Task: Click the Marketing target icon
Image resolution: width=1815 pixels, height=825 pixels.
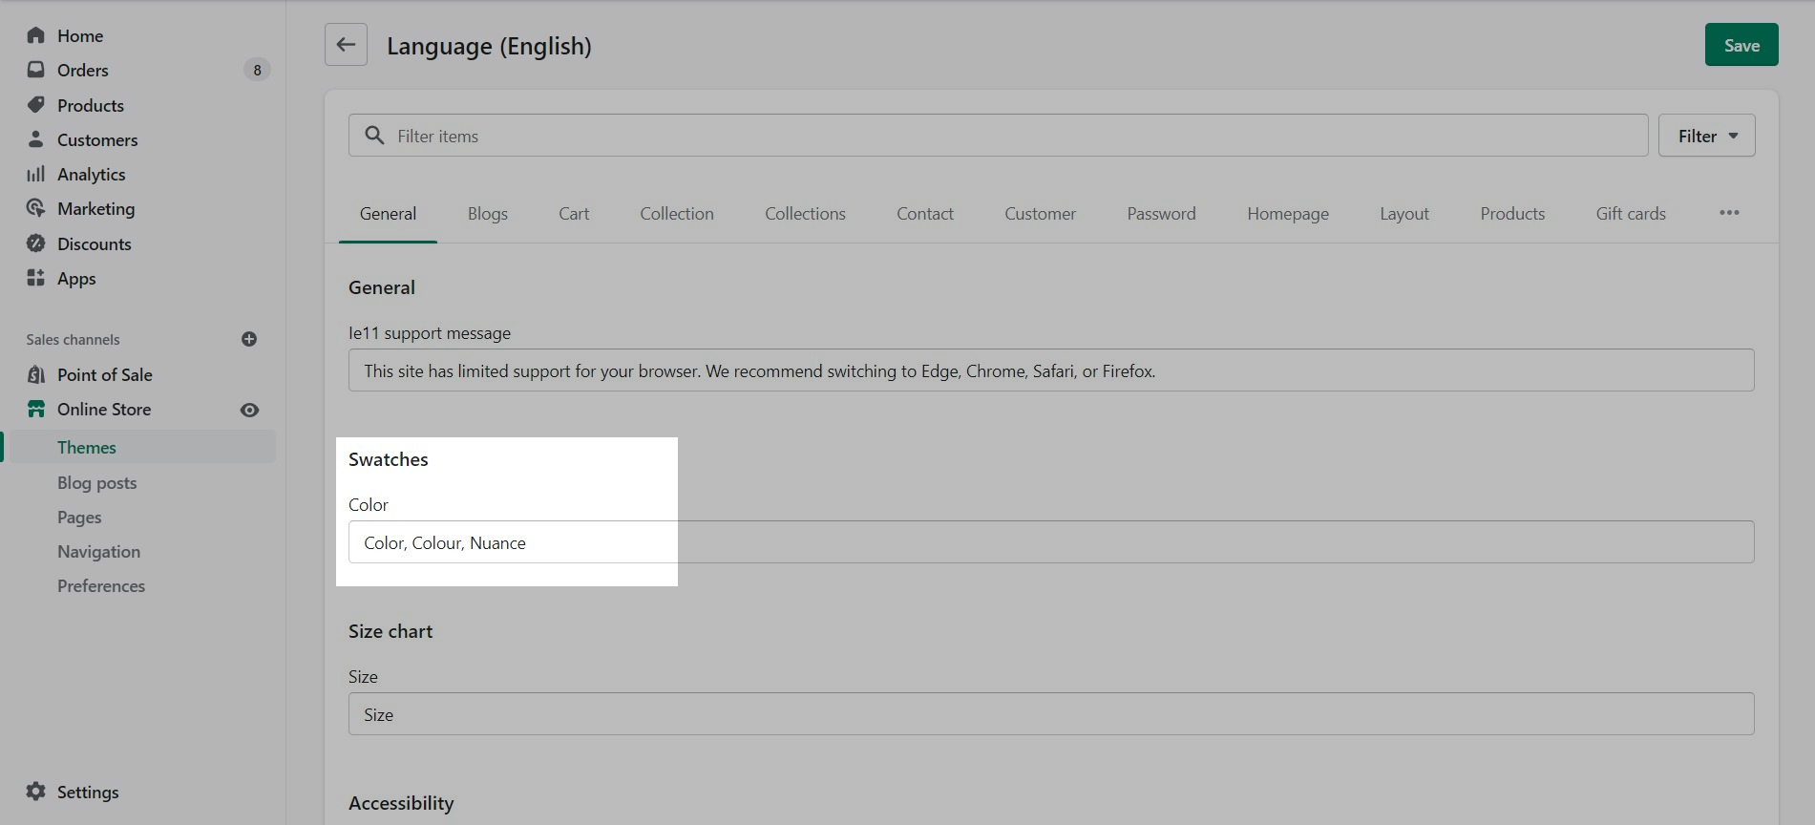Action: (36, 208)
